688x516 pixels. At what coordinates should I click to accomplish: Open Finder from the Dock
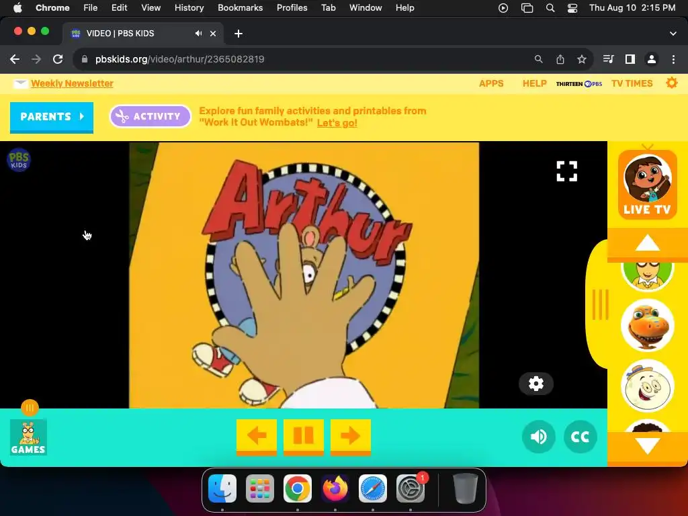coord(222,488)
